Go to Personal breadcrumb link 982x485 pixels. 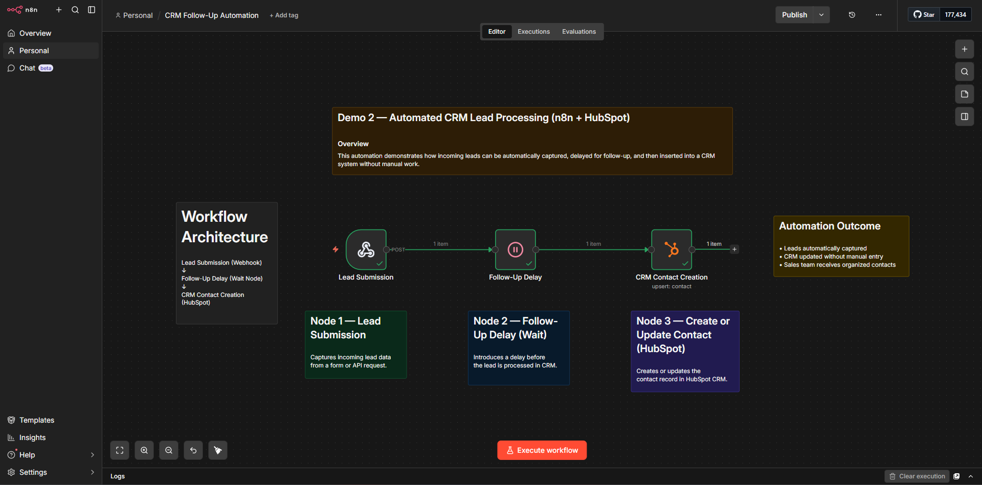[134, 15]
